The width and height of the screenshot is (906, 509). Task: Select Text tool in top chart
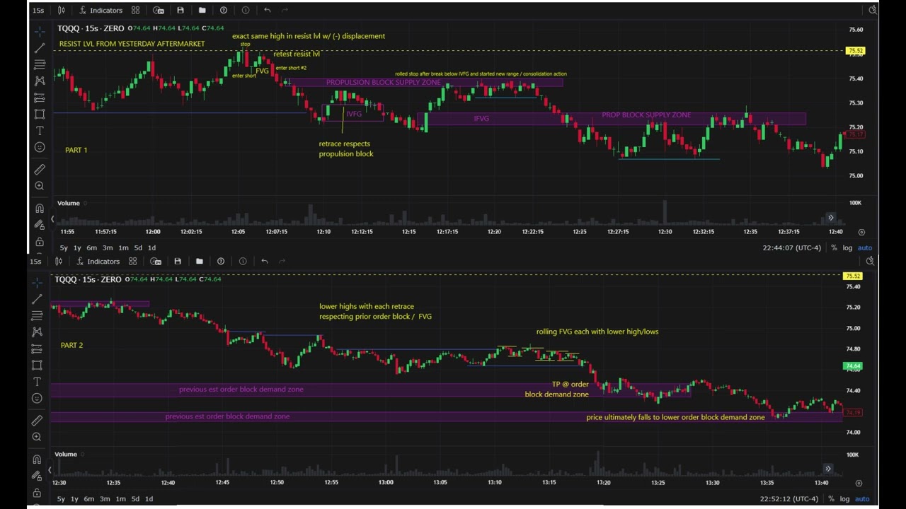point(40,131)
